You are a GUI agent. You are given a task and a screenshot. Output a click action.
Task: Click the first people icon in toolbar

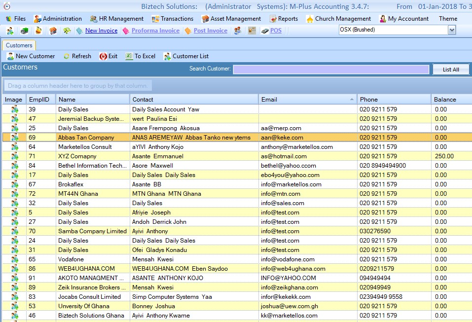click(10, 31)
